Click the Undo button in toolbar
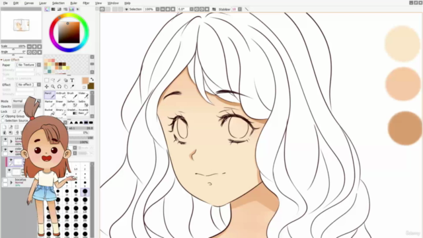Viewport: 423px width, 238px height. coord(102,9)
